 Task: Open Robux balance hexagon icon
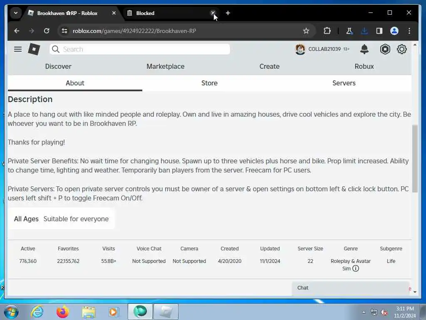(385, 49)
